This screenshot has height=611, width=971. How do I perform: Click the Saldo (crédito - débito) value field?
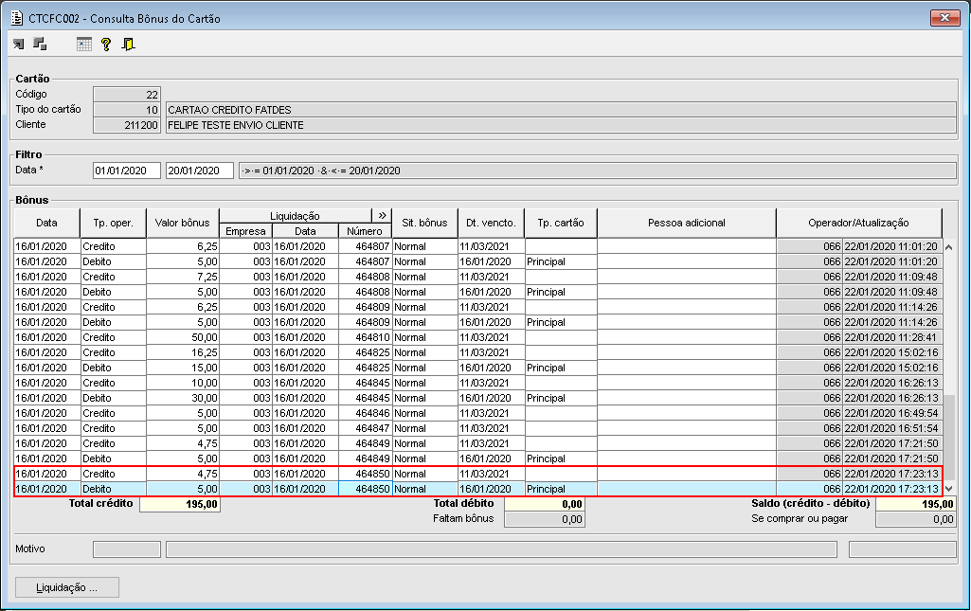click(x=916, y=505)
